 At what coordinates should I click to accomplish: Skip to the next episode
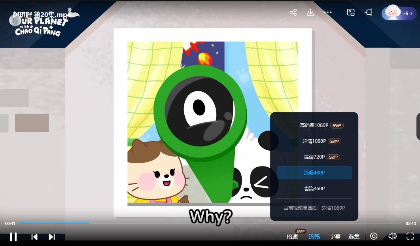click(52, 237)
